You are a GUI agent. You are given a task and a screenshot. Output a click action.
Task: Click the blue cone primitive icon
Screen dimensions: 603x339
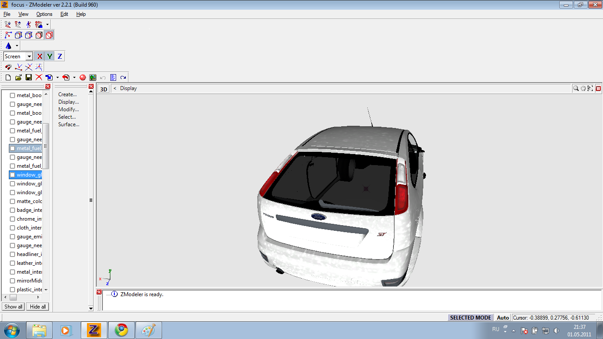click(8, 45)
